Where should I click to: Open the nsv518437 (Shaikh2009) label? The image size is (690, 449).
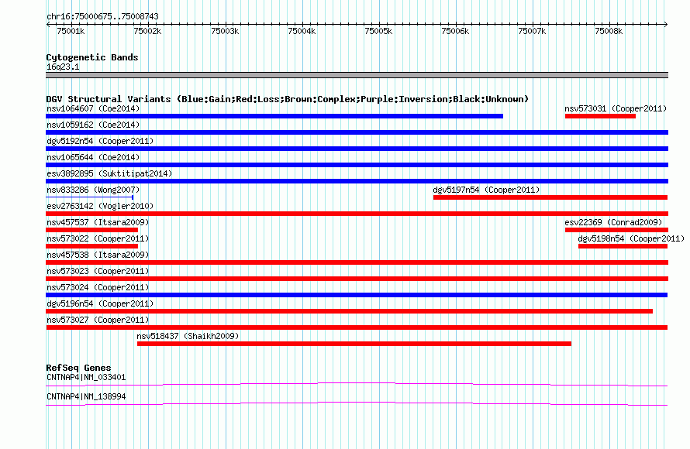pyautogui.click(x=188, y=336)
